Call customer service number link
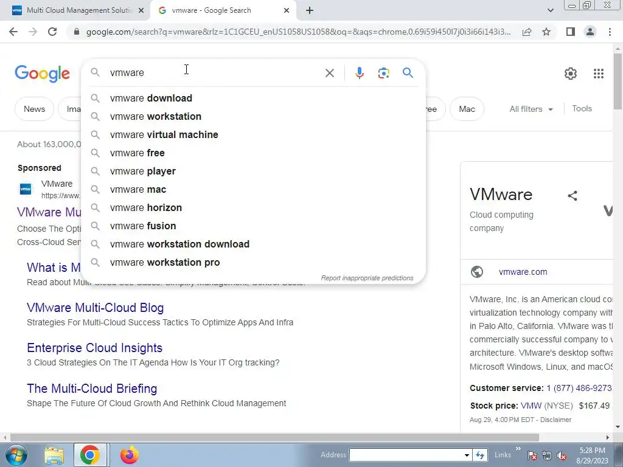This screenshot has height=467, width=623. 579,388
